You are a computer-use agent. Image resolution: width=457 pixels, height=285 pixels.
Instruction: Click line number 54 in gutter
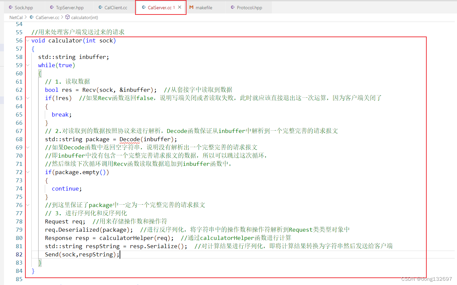(19, 24)
